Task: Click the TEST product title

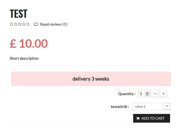Action: click(x=18, y=14)
